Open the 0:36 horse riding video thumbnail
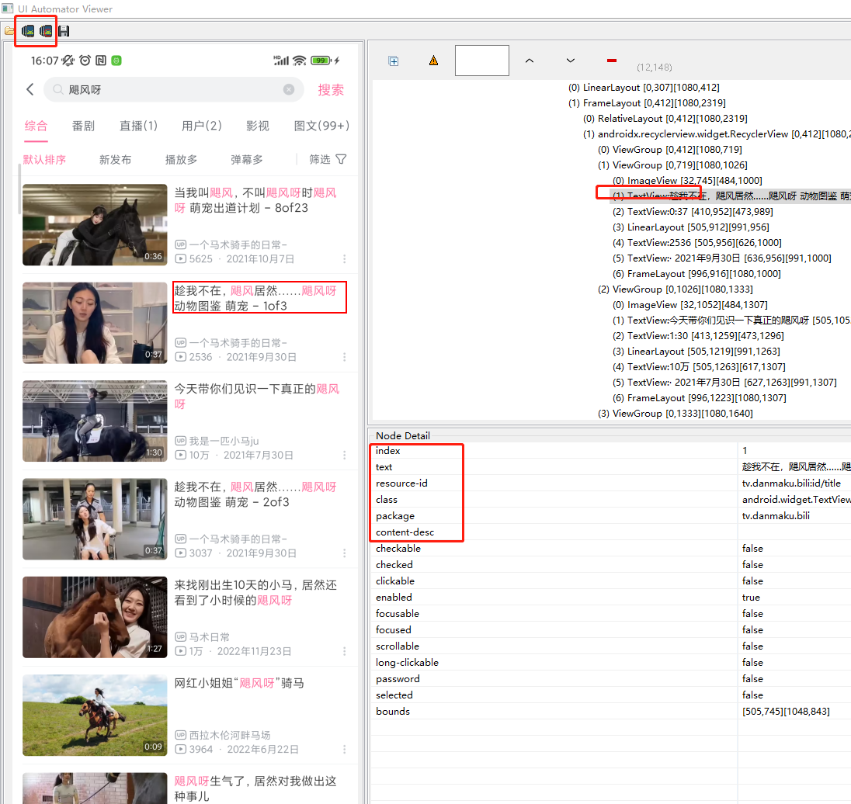 [95, 224]
